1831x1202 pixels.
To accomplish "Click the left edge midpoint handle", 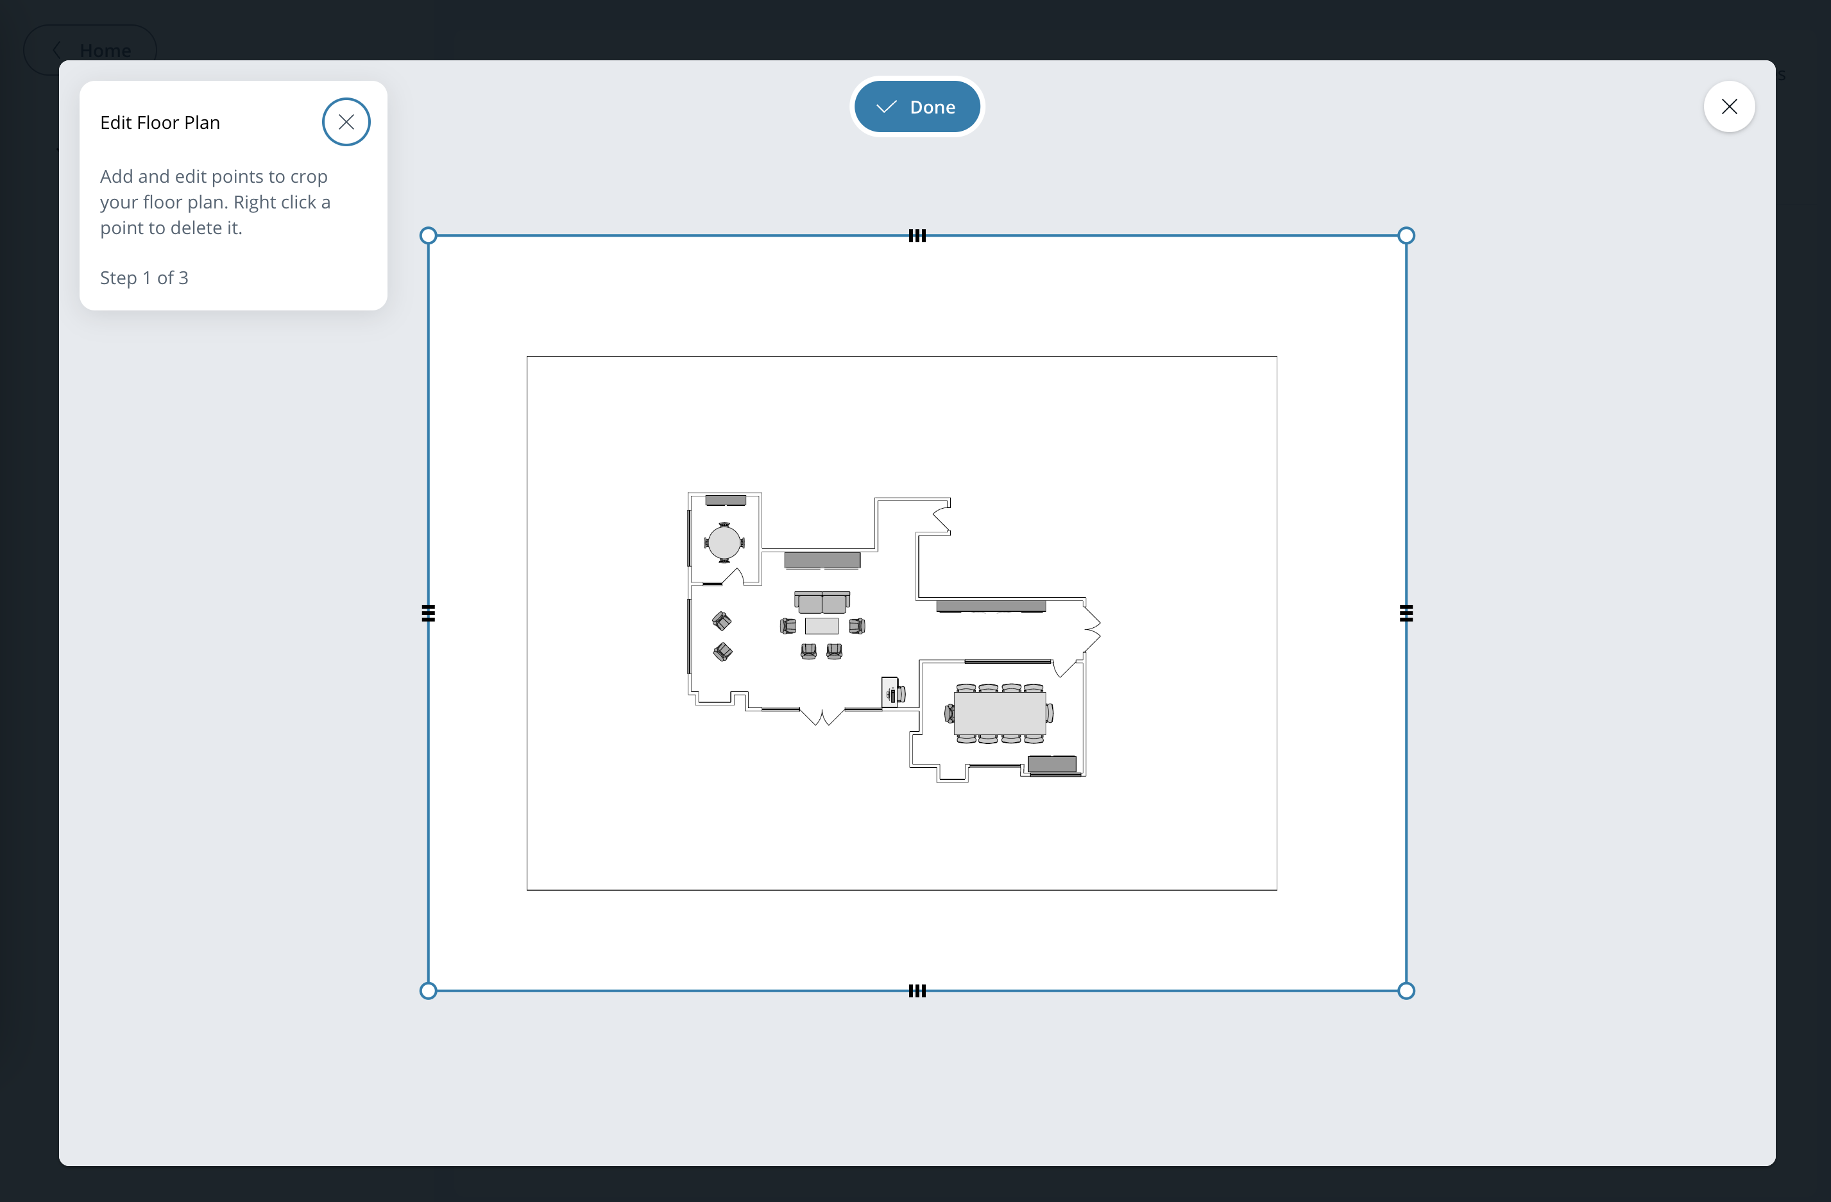I will coord(429,613).
